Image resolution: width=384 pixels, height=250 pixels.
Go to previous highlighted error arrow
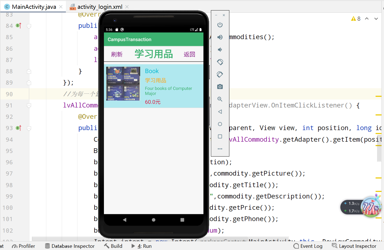click(x=367, y=19)
